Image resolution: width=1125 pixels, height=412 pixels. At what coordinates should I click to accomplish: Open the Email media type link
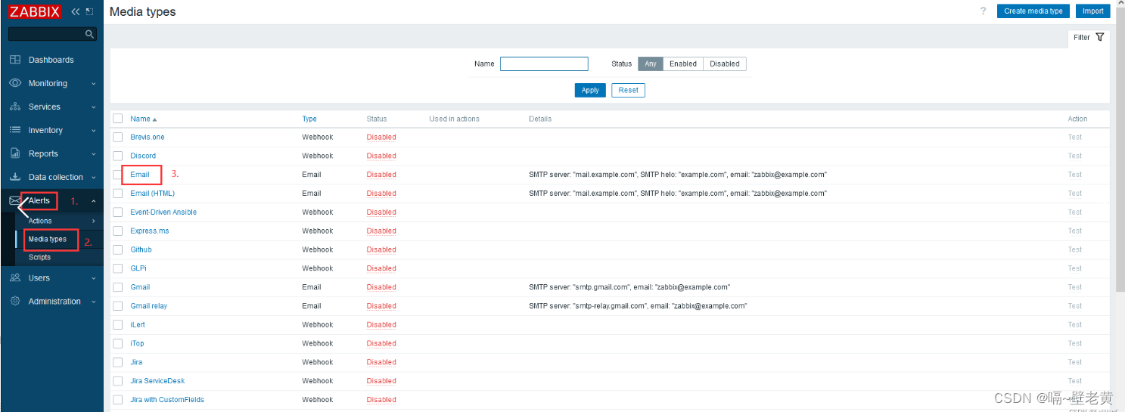140,175
